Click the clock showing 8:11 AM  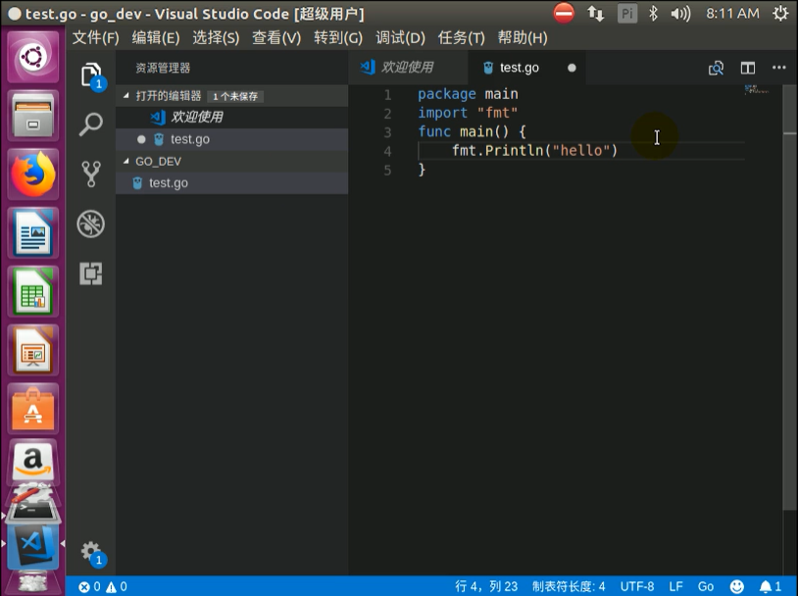[732, 13]
